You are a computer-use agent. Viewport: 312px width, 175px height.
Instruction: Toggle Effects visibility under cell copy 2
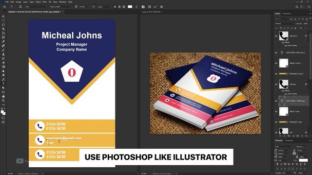click(283, 43)
